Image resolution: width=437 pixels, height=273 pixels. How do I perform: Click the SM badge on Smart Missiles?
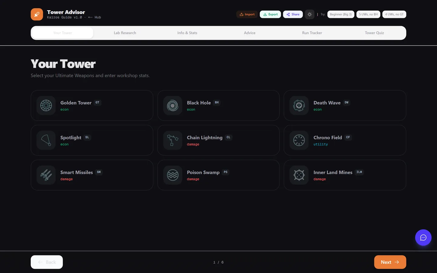[99, 172]
